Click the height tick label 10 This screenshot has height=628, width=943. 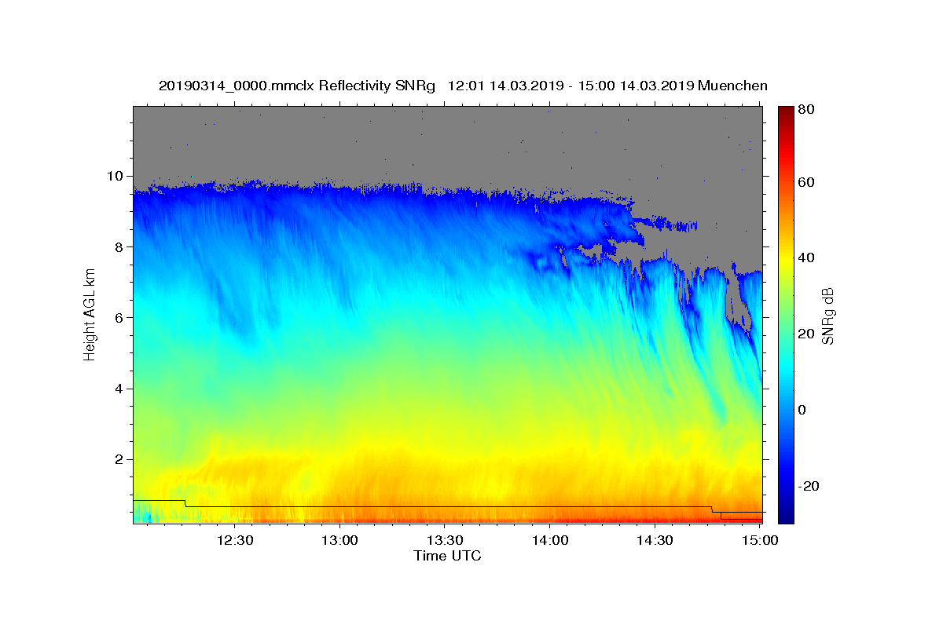tap(117, 176)
